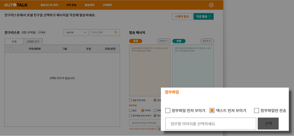Check 첨부파일만 전송 in the enlarged callout
The image size is (294, 136).
coord(256,110)
